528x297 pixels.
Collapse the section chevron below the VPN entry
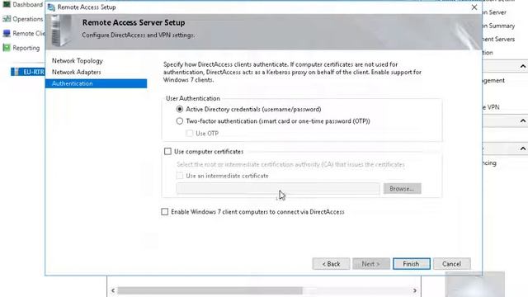click(x=522, y=120)
